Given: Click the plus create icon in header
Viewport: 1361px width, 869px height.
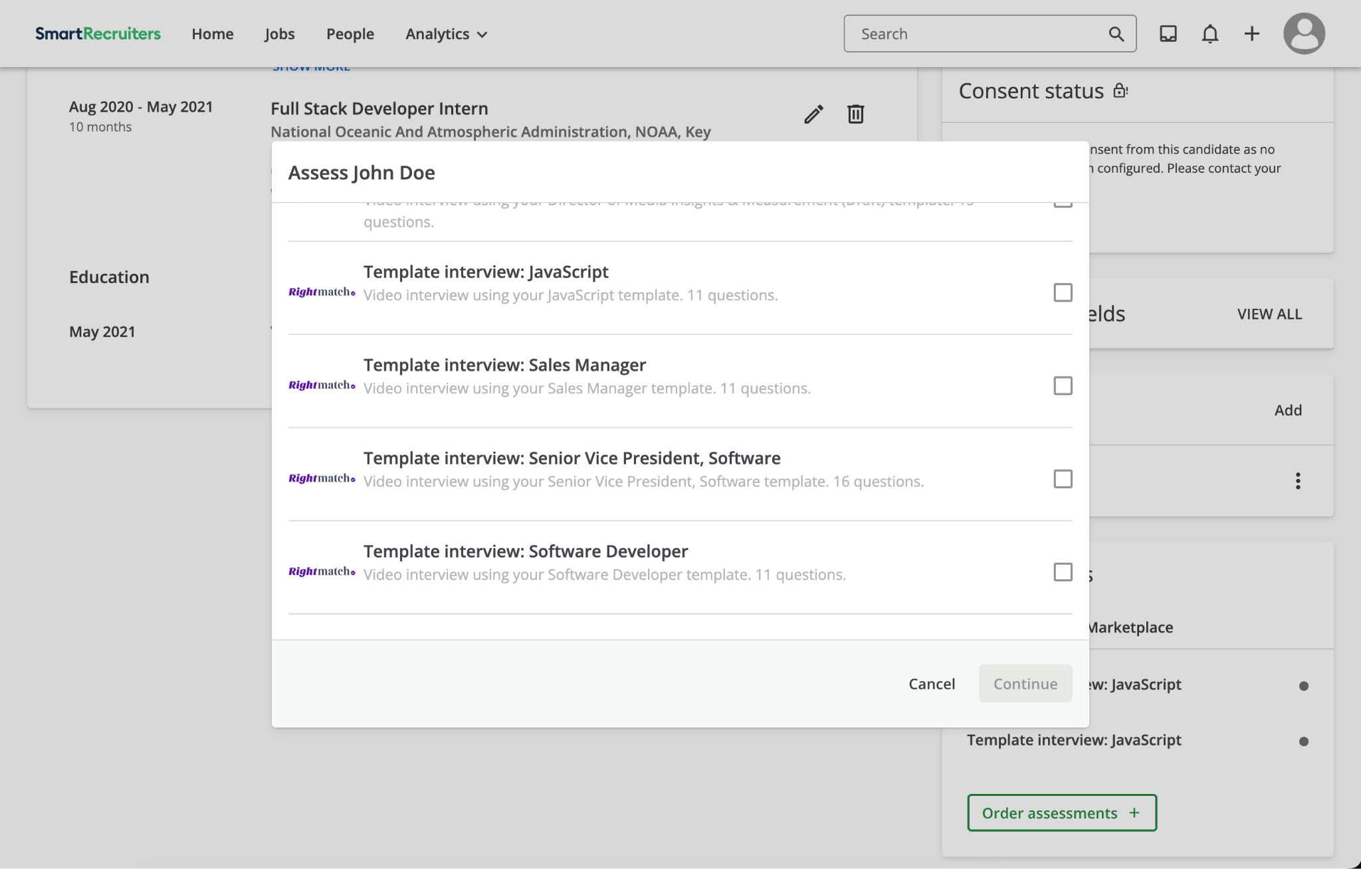Looking at the screenshot, I should click(1251, 34).
